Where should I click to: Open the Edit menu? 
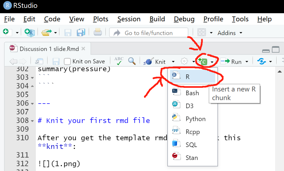click(29, 19)
